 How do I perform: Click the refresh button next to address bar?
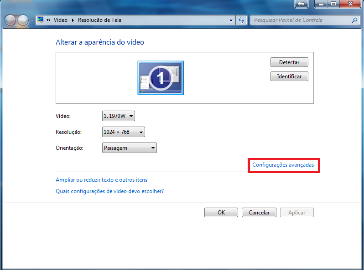241,20
